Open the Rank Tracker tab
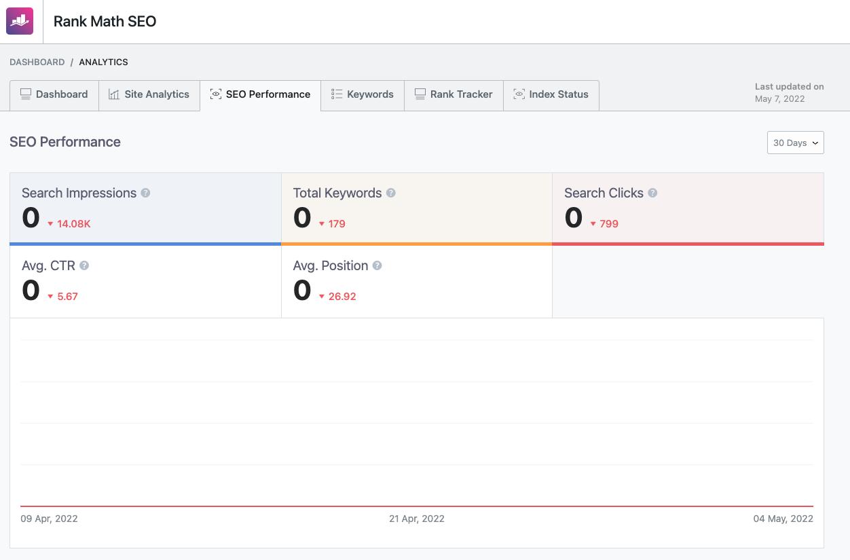 coord(454,95)
